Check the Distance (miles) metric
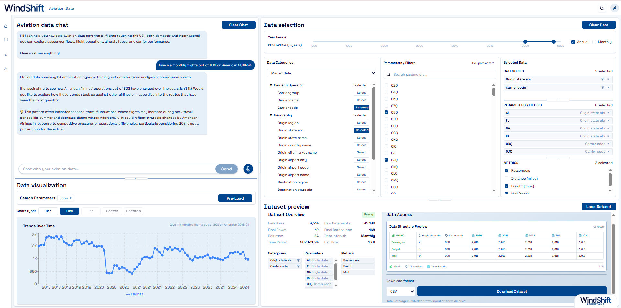621x308 pixels. [507, 178]
